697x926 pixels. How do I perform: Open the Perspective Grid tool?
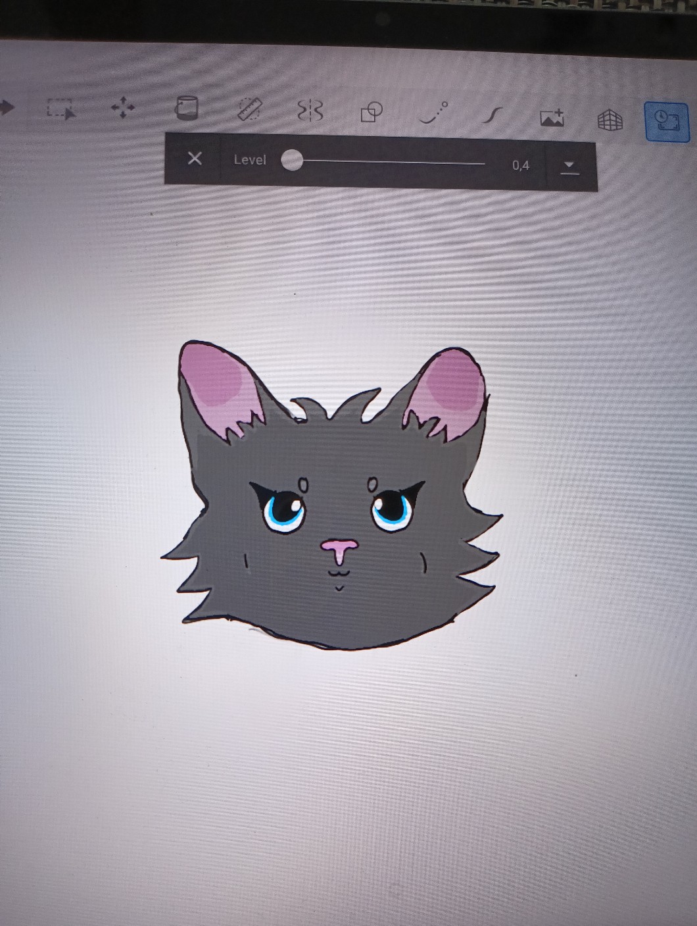tap(610, 120)
